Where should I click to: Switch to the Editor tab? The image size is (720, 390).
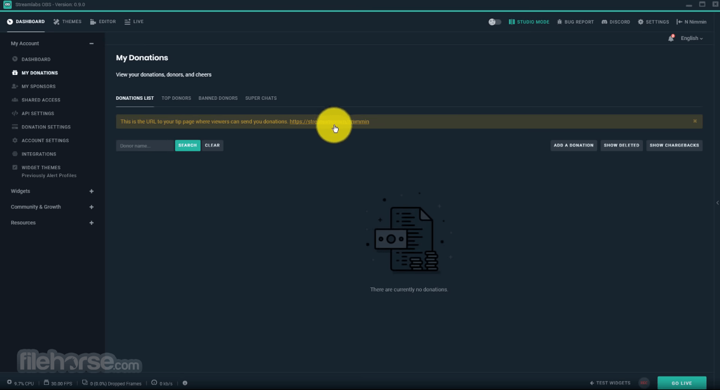(x=103, y=21)
